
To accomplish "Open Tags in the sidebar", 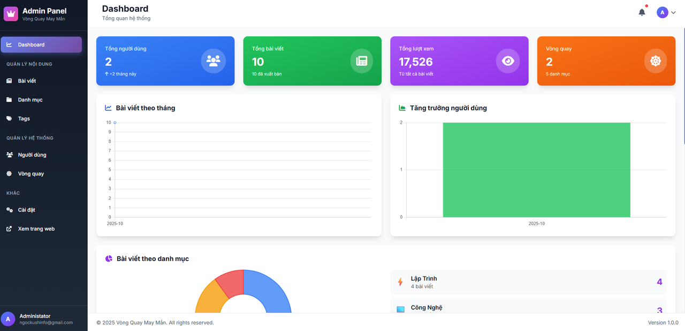I will click(x=41, y=118).
